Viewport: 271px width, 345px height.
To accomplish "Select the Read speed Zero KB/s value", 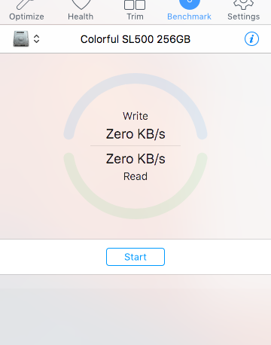I will coord(135,159).
